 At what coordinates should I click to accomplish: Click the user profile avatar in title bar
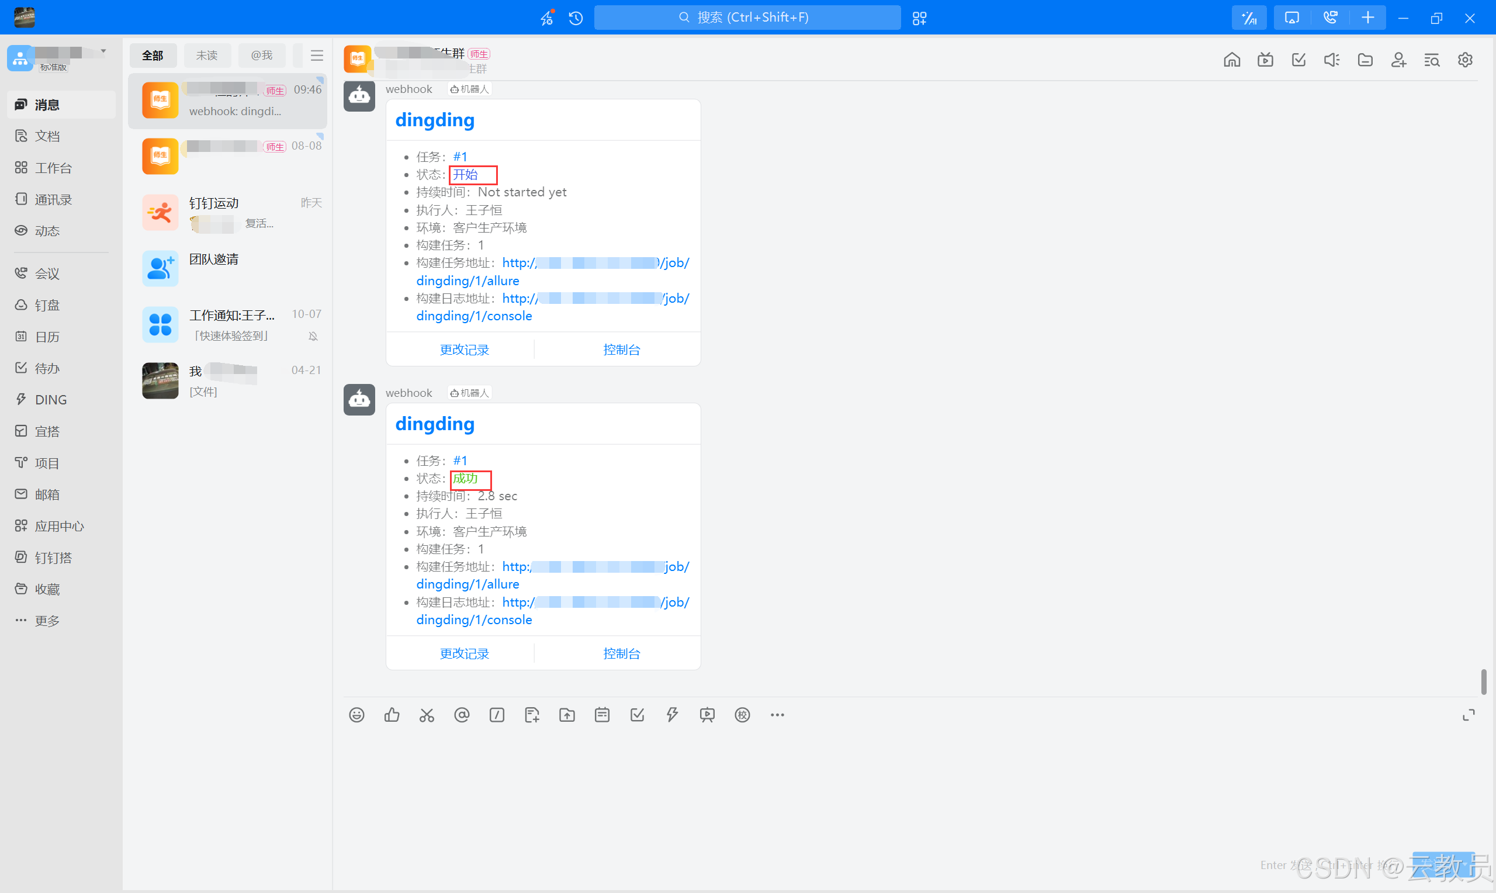pos(24,18)
